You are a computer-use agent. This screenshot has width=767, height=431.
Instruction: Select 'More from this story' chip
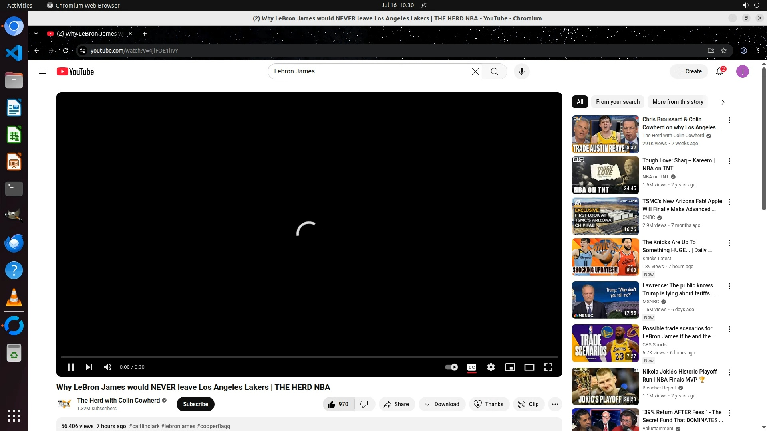[x=678, y=102]
